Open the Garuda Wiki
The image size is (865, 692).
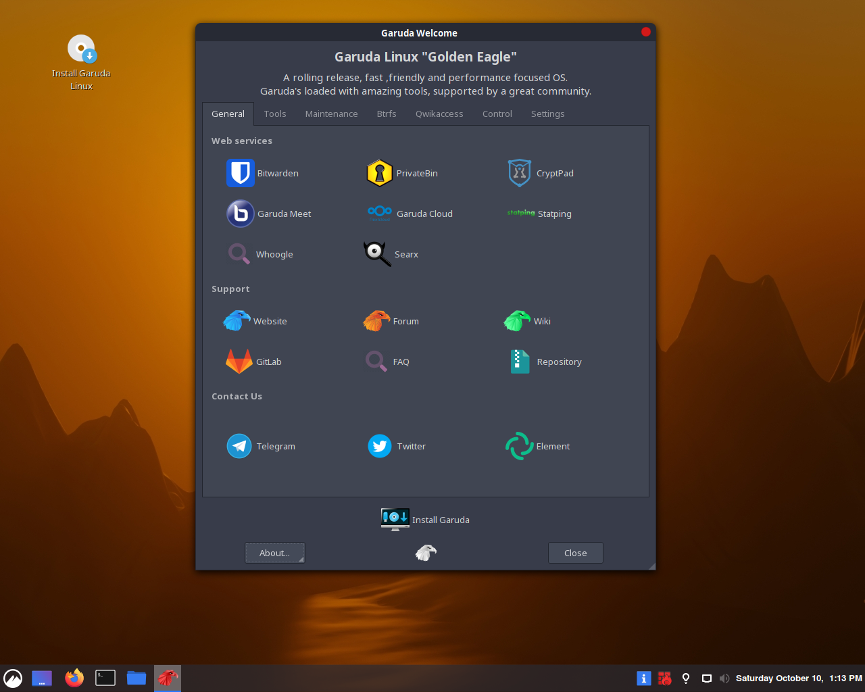coord(527,321)
